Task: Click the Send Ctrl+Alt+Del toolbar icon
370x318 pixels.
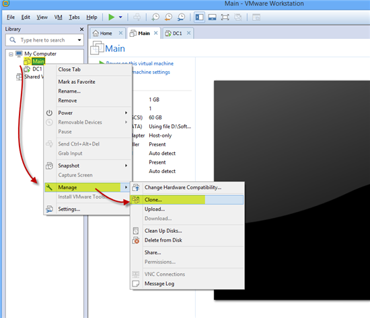Action: 137,17
